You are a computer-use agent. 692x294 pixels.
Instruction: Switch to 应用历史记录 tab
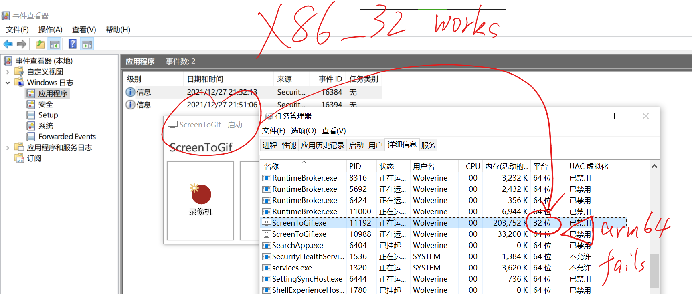(x=323, y=145)
